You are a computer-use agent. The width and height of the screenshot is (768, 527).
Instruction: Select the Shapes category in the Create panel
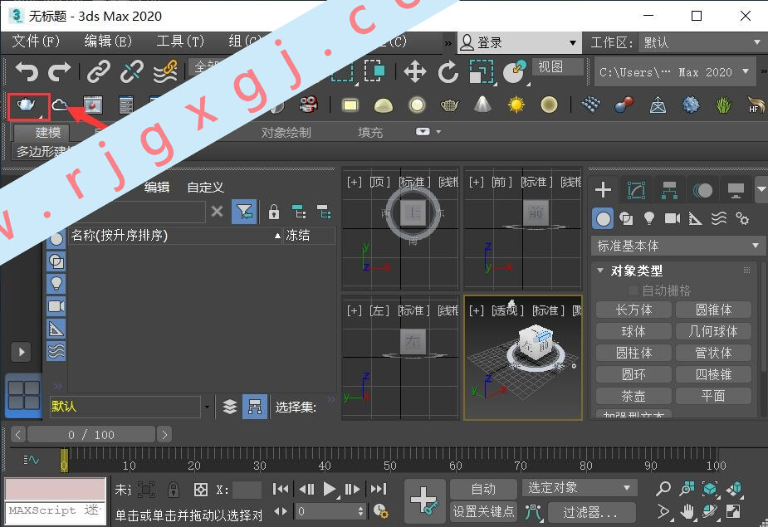pyautogui.click(x=626, y=218)
